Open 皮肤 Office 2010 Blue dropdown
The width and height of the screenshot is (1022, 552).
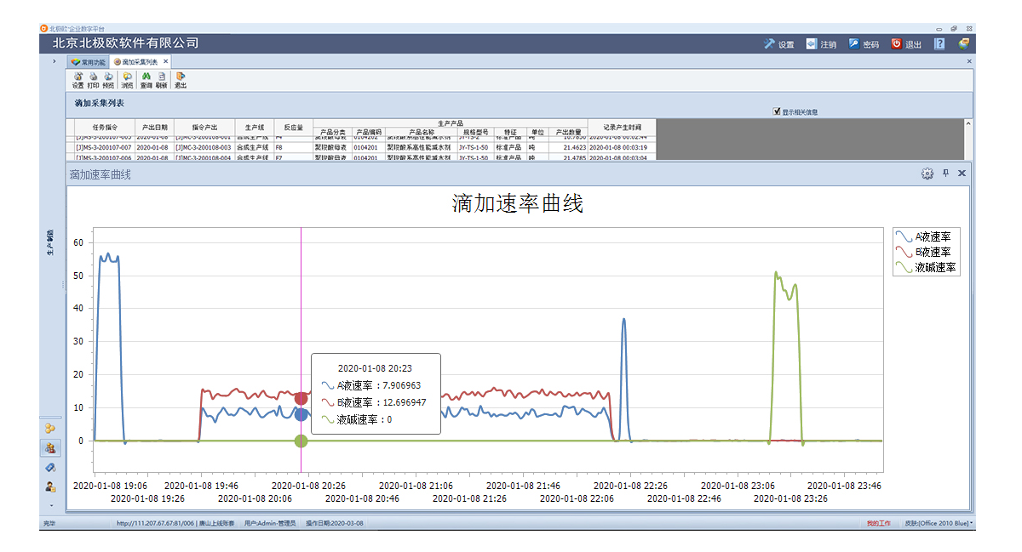(x=939, y=523)
